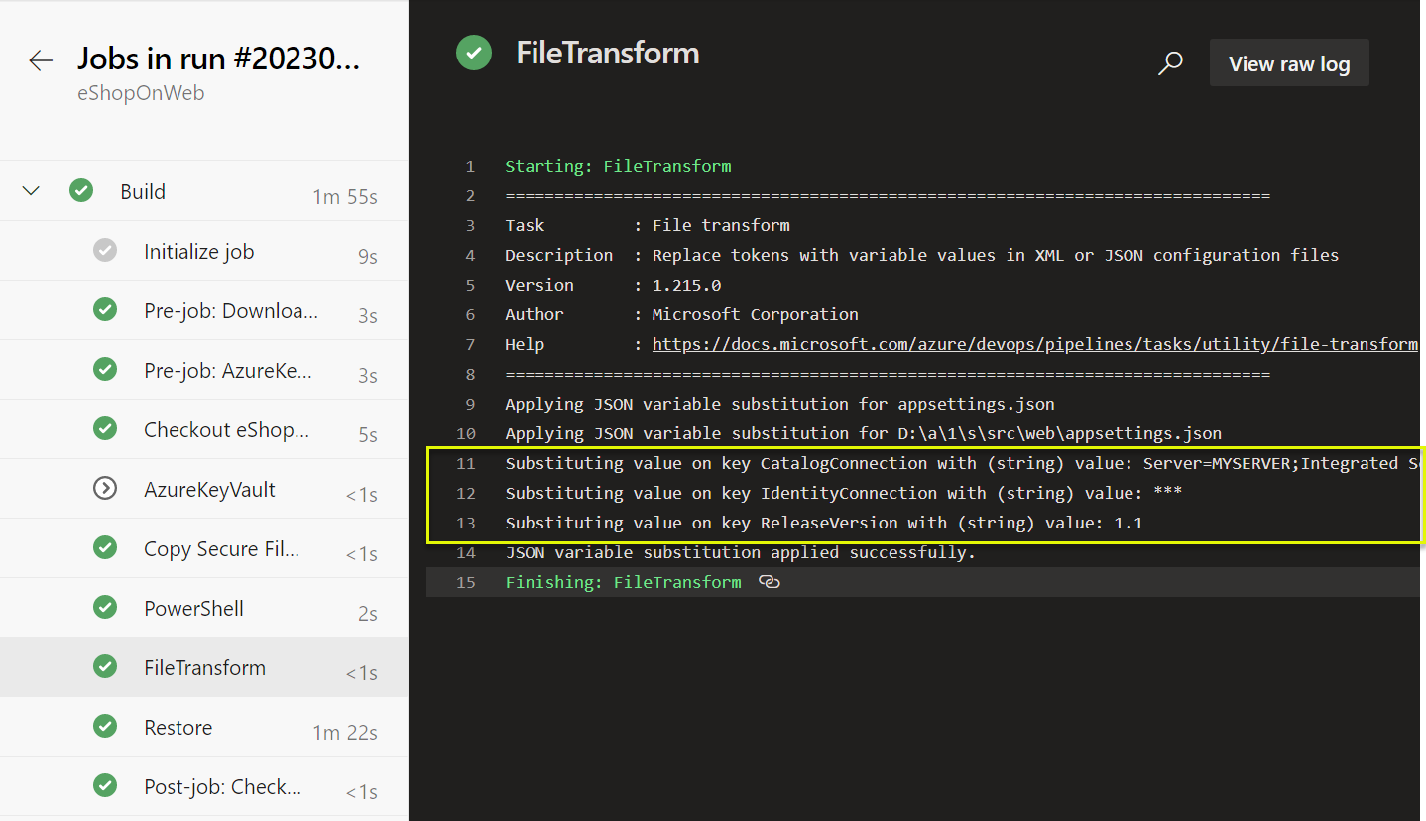Click status icon of PowerShell step
The image size is (1426, 821).
(x=105, y=607)
